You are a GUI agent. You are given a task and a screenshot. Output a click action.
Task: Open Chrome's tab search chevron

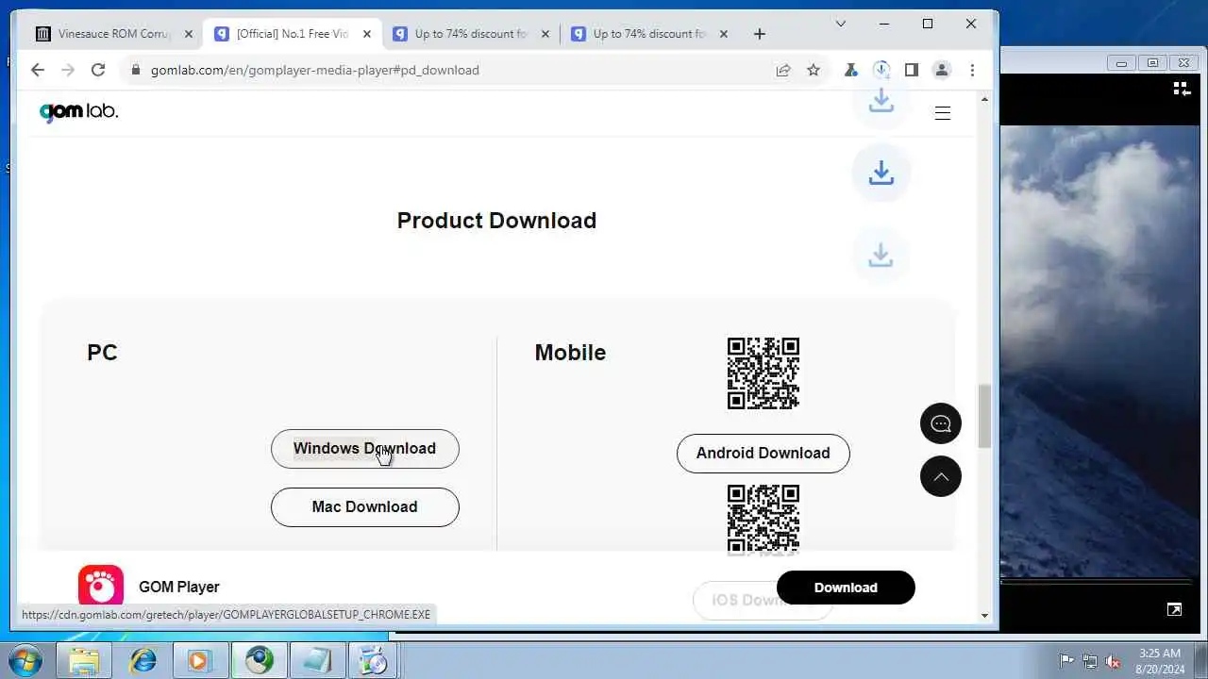[x=841, y=24]
